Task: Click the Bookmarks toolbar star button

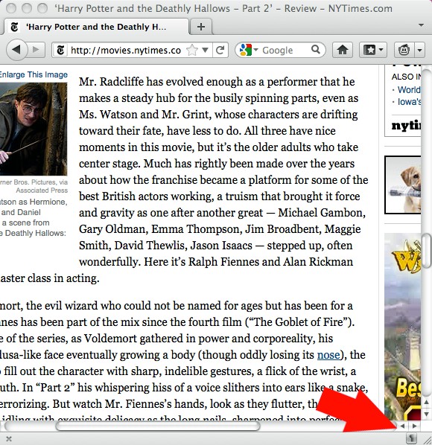Action: pos(369,51)
